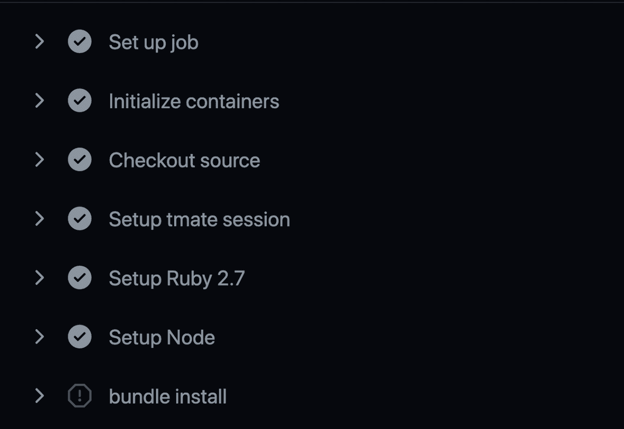Screen dimensions: 624x429
Task: Select the checkmark icon for Checkout source
Action: 79,160
